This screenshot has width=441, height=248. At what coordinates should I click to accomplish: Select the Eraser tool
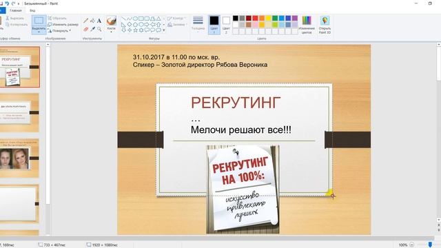pyautogui.click(x=85, y=29)
